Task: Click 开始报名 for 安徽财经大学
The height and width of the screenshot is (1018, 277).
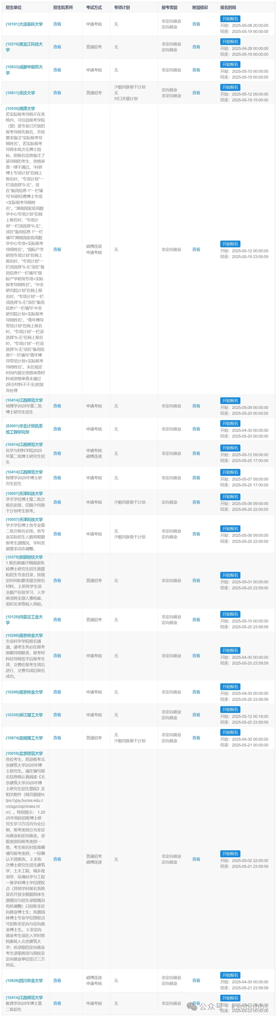Action: point(230,575)
